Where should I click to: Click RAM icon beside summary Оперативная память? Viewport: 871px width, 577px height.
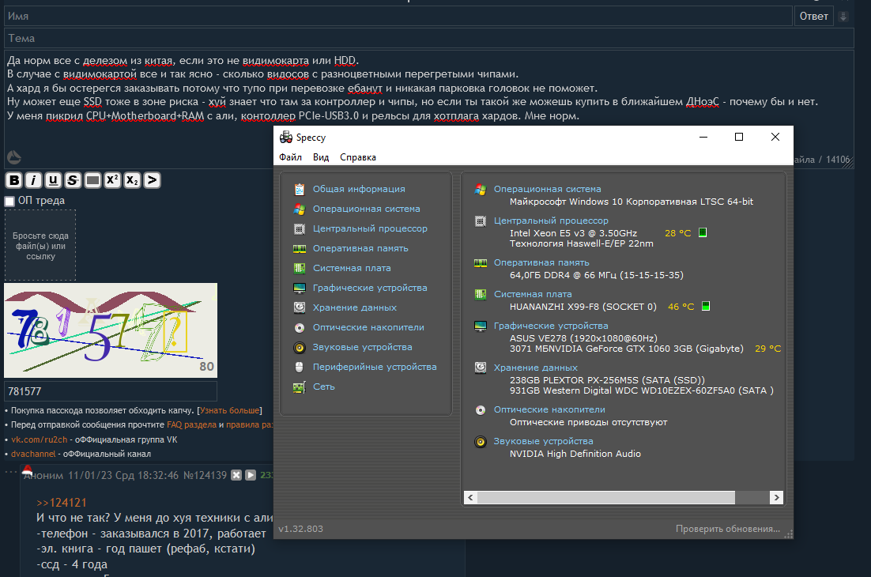pyautogui.click(x=481, y=262)
